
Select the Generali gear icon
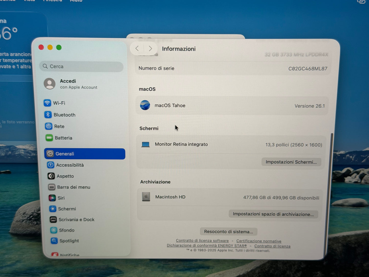coord(50,154)
